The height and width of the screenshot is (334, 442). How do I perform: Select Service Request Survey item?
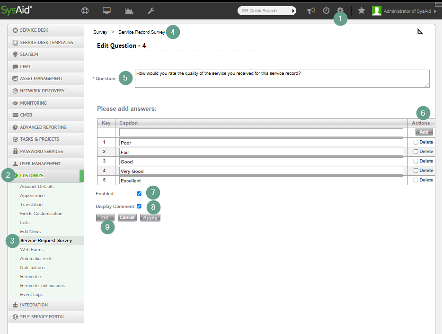point(46,241)
